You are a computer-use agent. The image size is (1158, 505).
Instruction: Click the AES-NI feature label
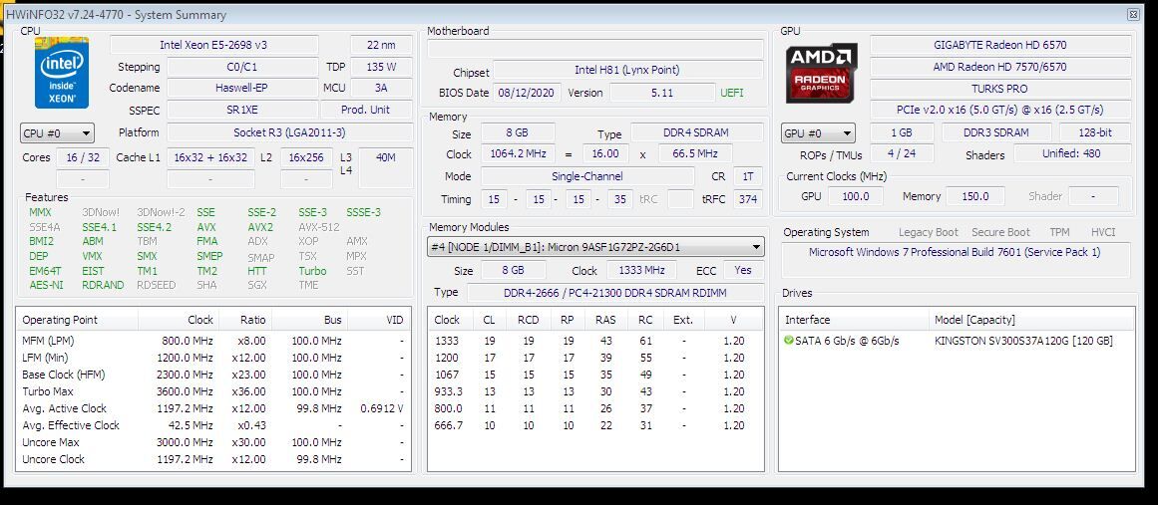click(46, 285)
